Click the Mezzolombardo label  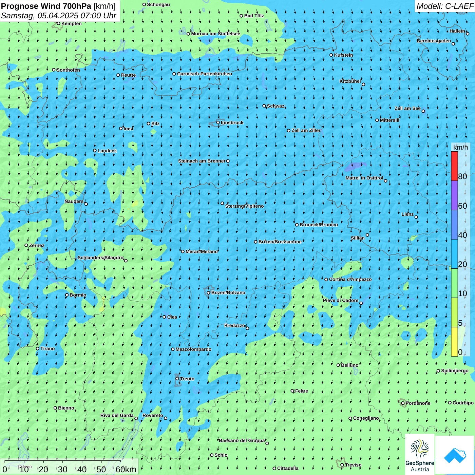tap(193, 349)
